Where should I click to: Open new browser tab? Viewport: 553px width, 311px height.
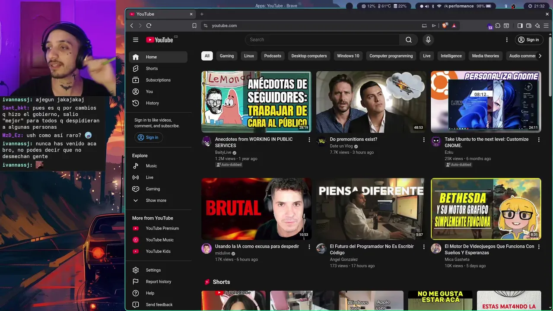pos(202,14)
